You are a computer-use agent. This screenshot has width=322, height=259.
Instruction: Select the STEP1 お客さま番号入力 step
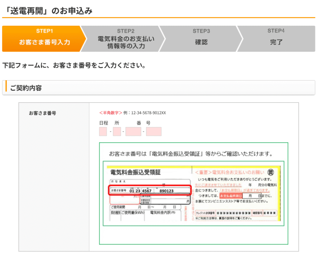44,39
